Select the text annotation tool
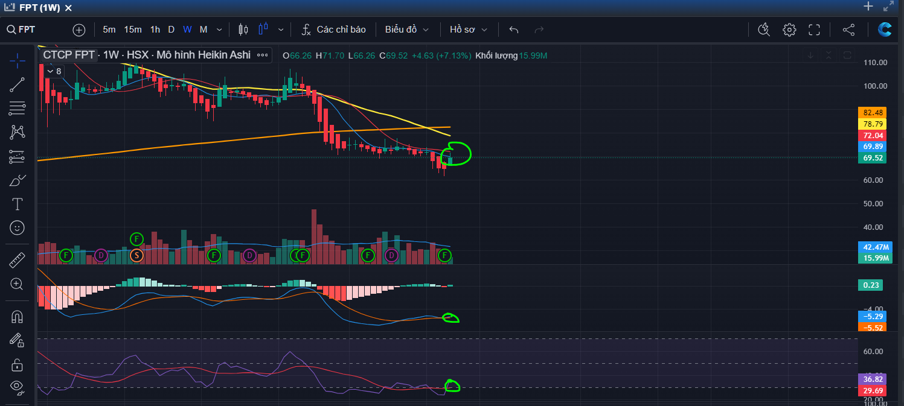904x406 pixels. coord(18,205)
